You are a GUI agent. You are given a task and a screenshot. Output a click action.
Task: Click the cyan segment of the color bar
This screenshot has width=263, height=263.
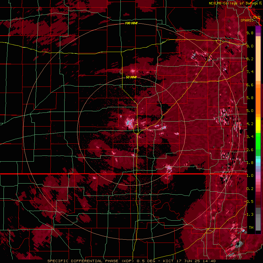click(258, 161)
